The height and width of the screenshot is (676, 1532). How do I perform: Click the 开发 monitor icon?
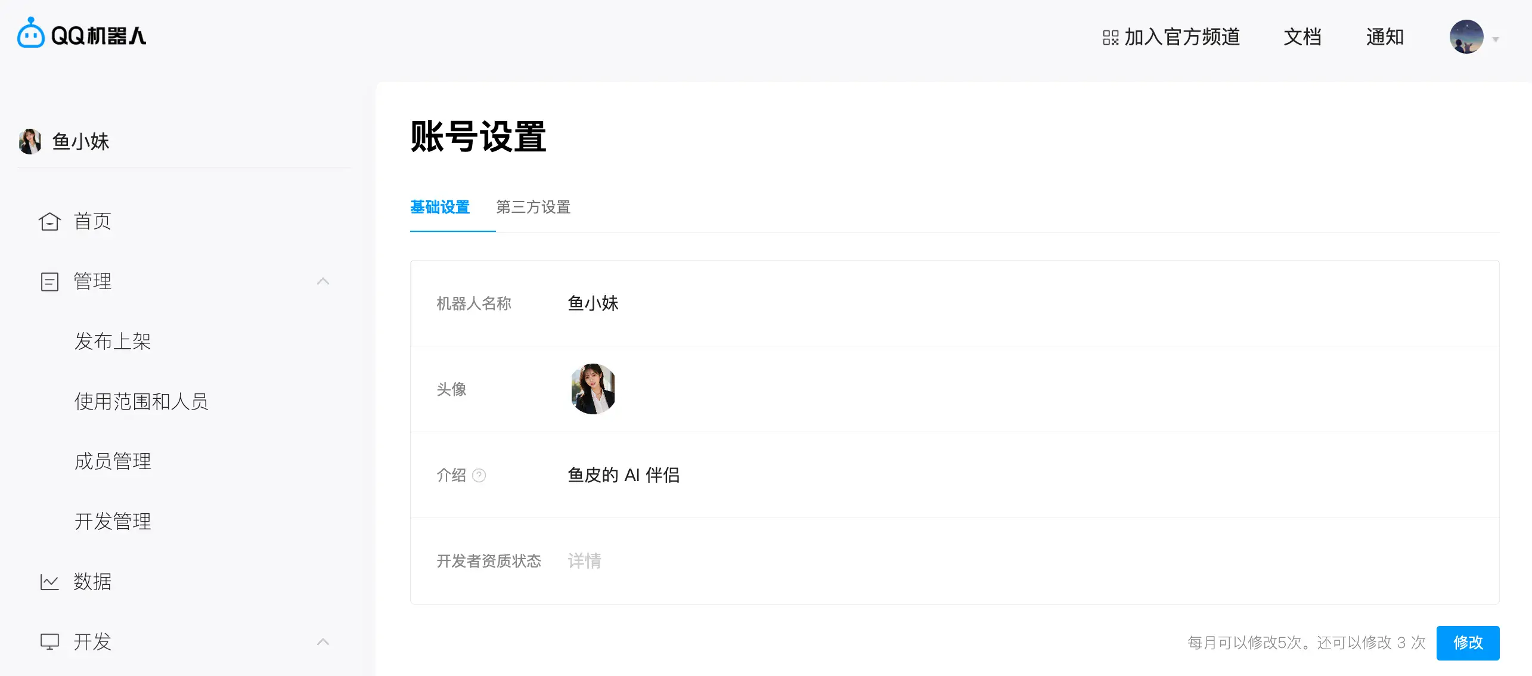(x=49, y=641)
